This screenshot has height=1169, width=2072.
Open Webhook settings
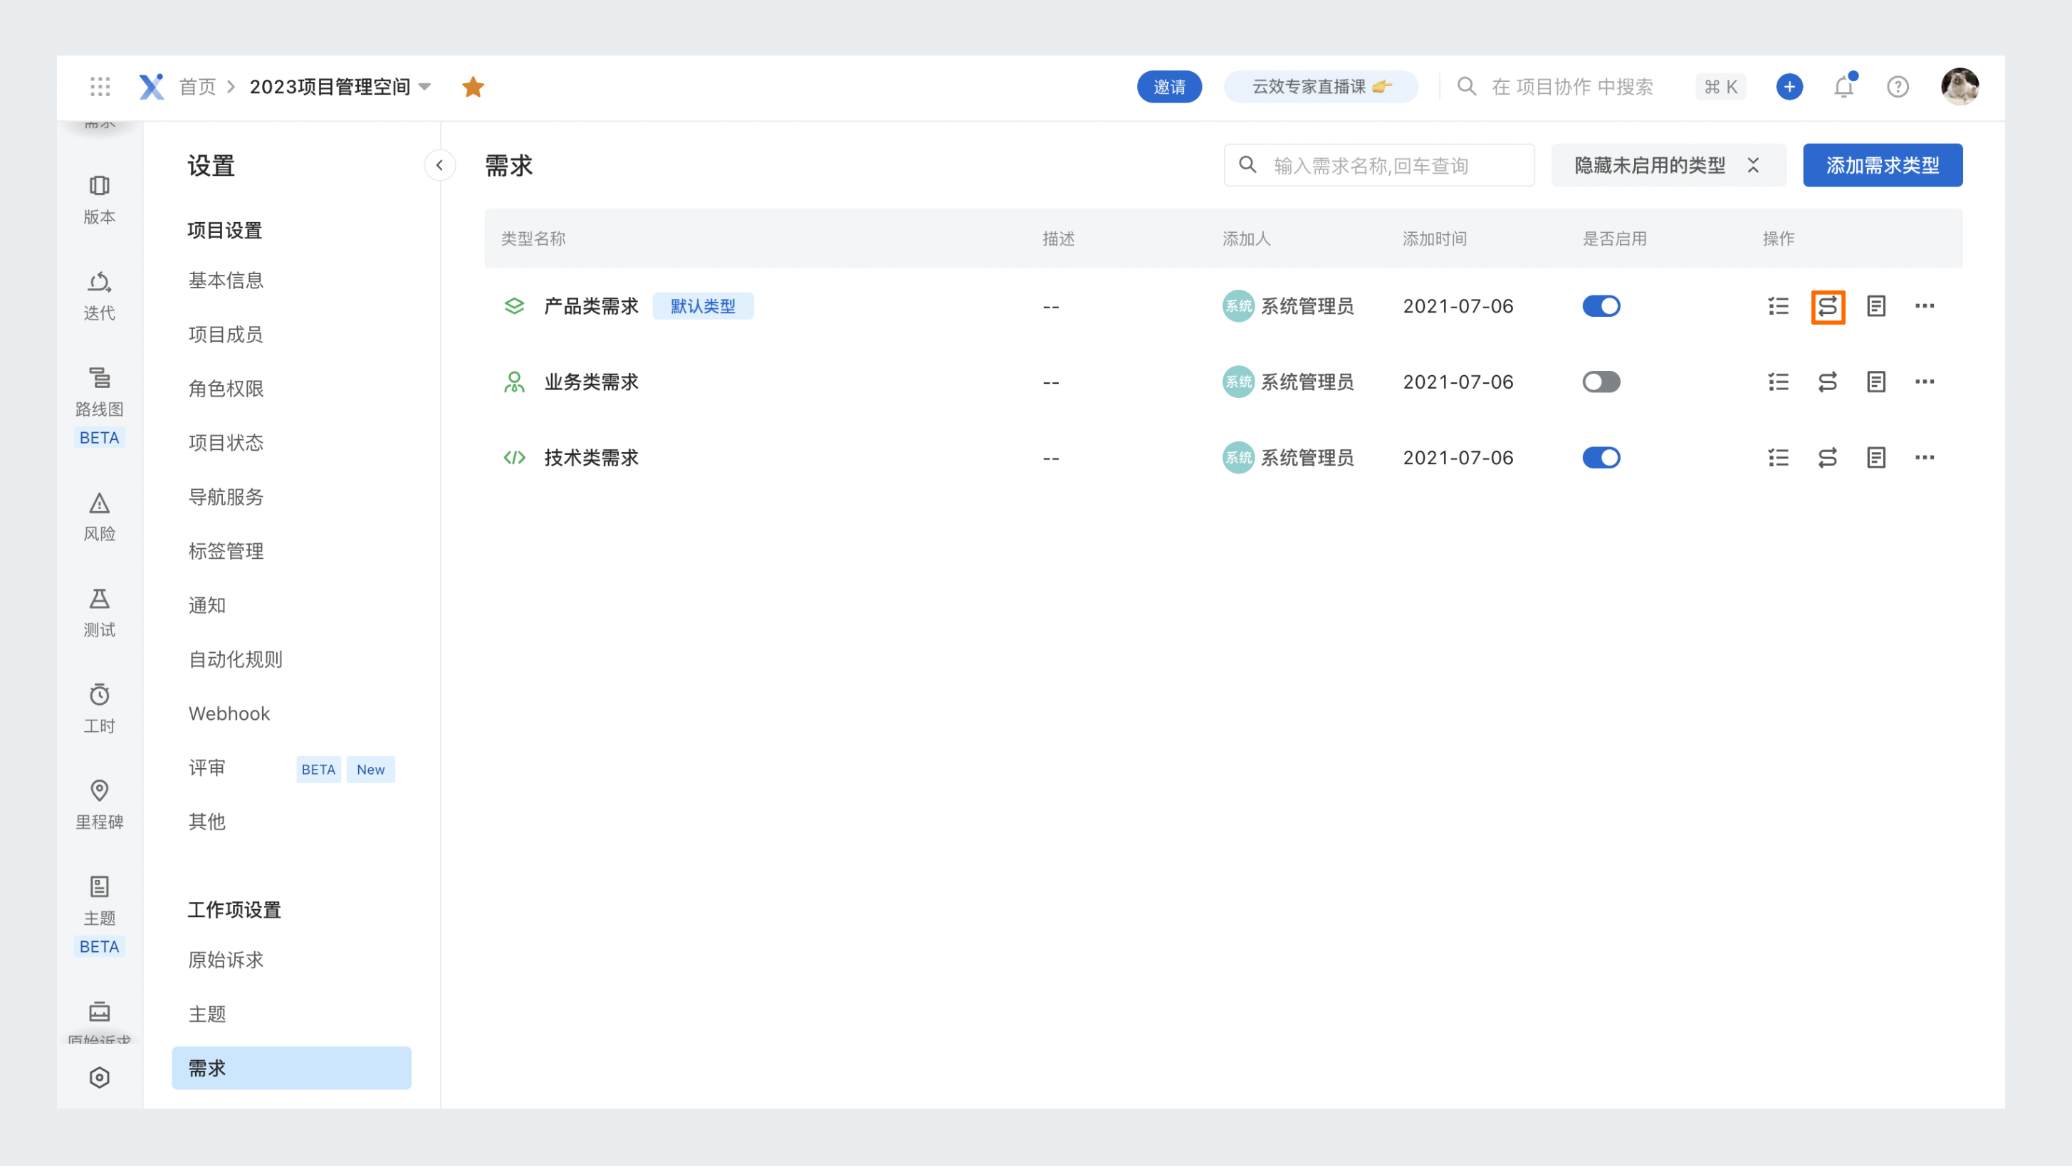(x=229, y=714)
